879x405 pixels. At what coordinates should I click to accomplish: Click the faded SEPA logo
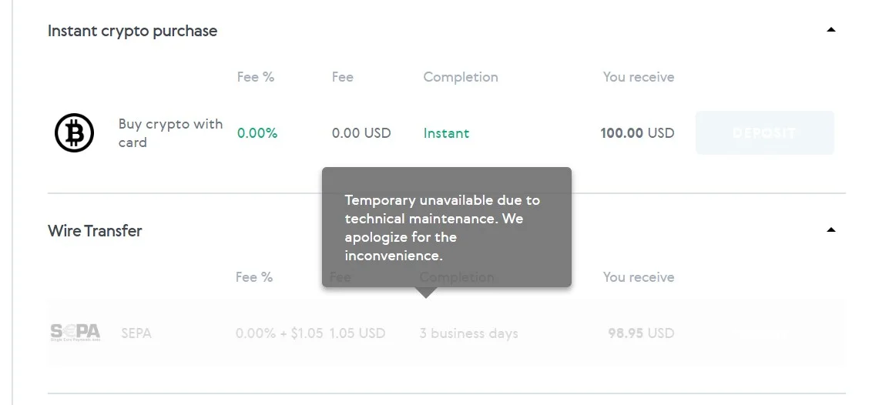pos(75,333)
